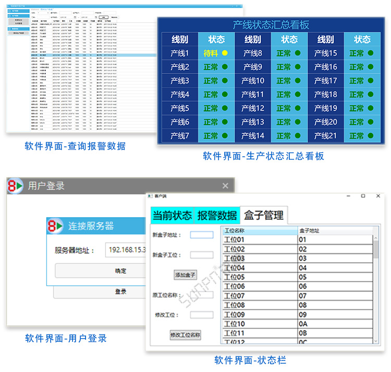Click the 新盒子地址 text box
The image size is (391, 372).
tap(202, 235)
